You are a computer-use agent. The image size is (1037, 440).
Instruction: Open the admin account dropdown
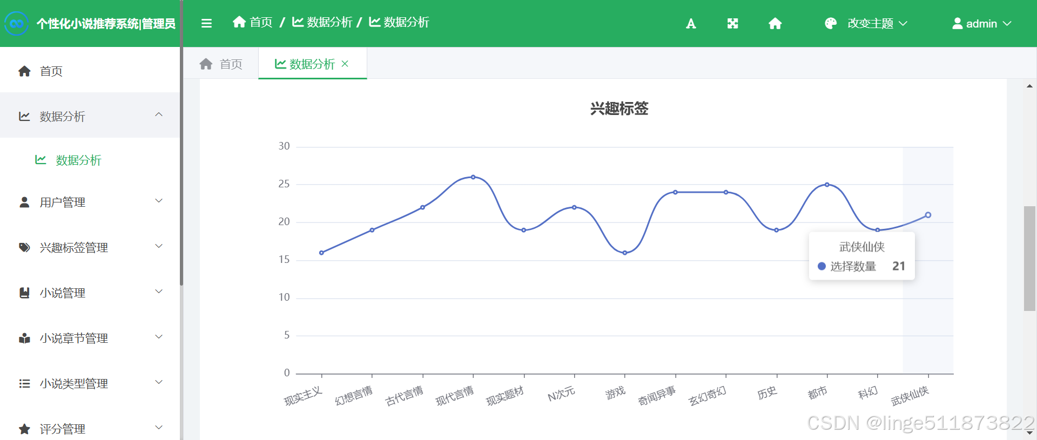981,23
